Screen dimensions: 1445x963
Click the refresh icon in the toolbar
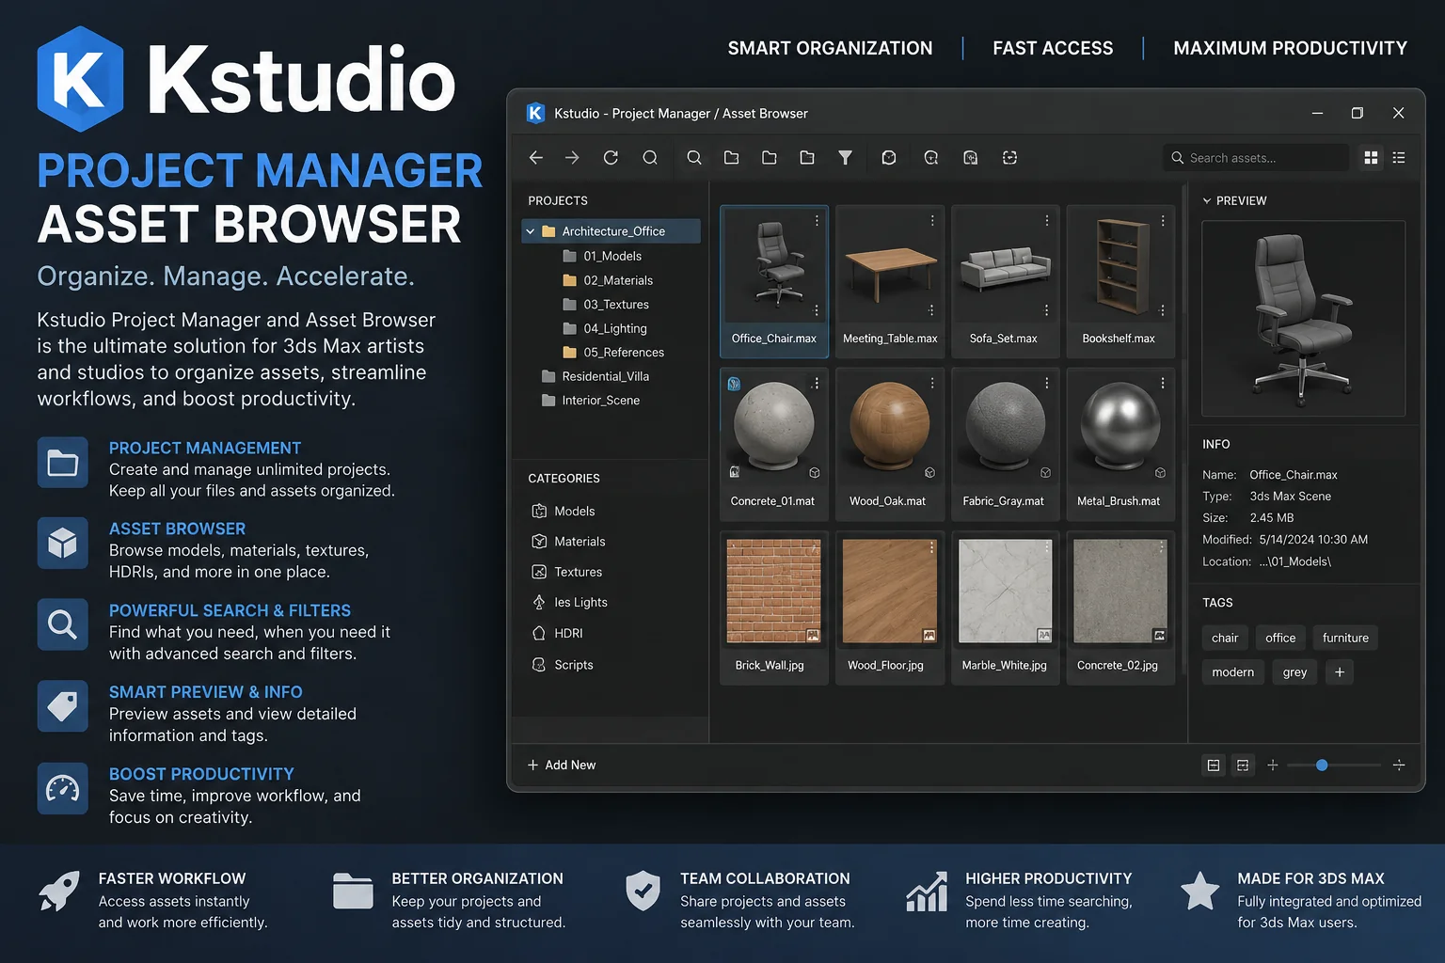click(x=611, y=158)
